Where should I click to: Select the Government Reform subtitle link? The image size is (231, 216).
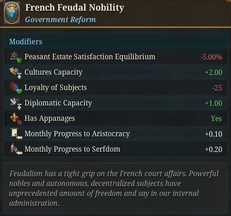click(60, 20)
